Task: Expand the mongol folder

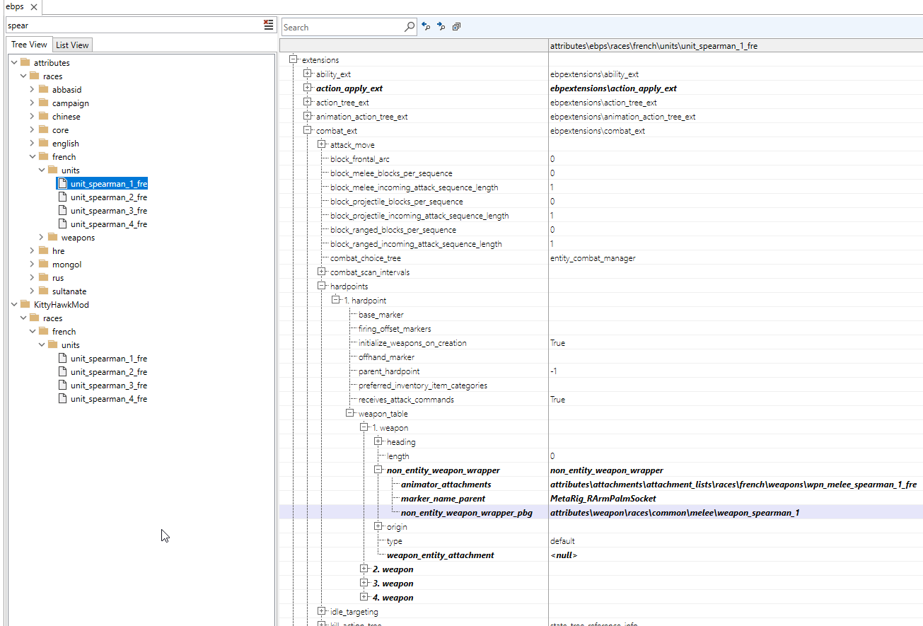Action: click(x=33, y=264)
